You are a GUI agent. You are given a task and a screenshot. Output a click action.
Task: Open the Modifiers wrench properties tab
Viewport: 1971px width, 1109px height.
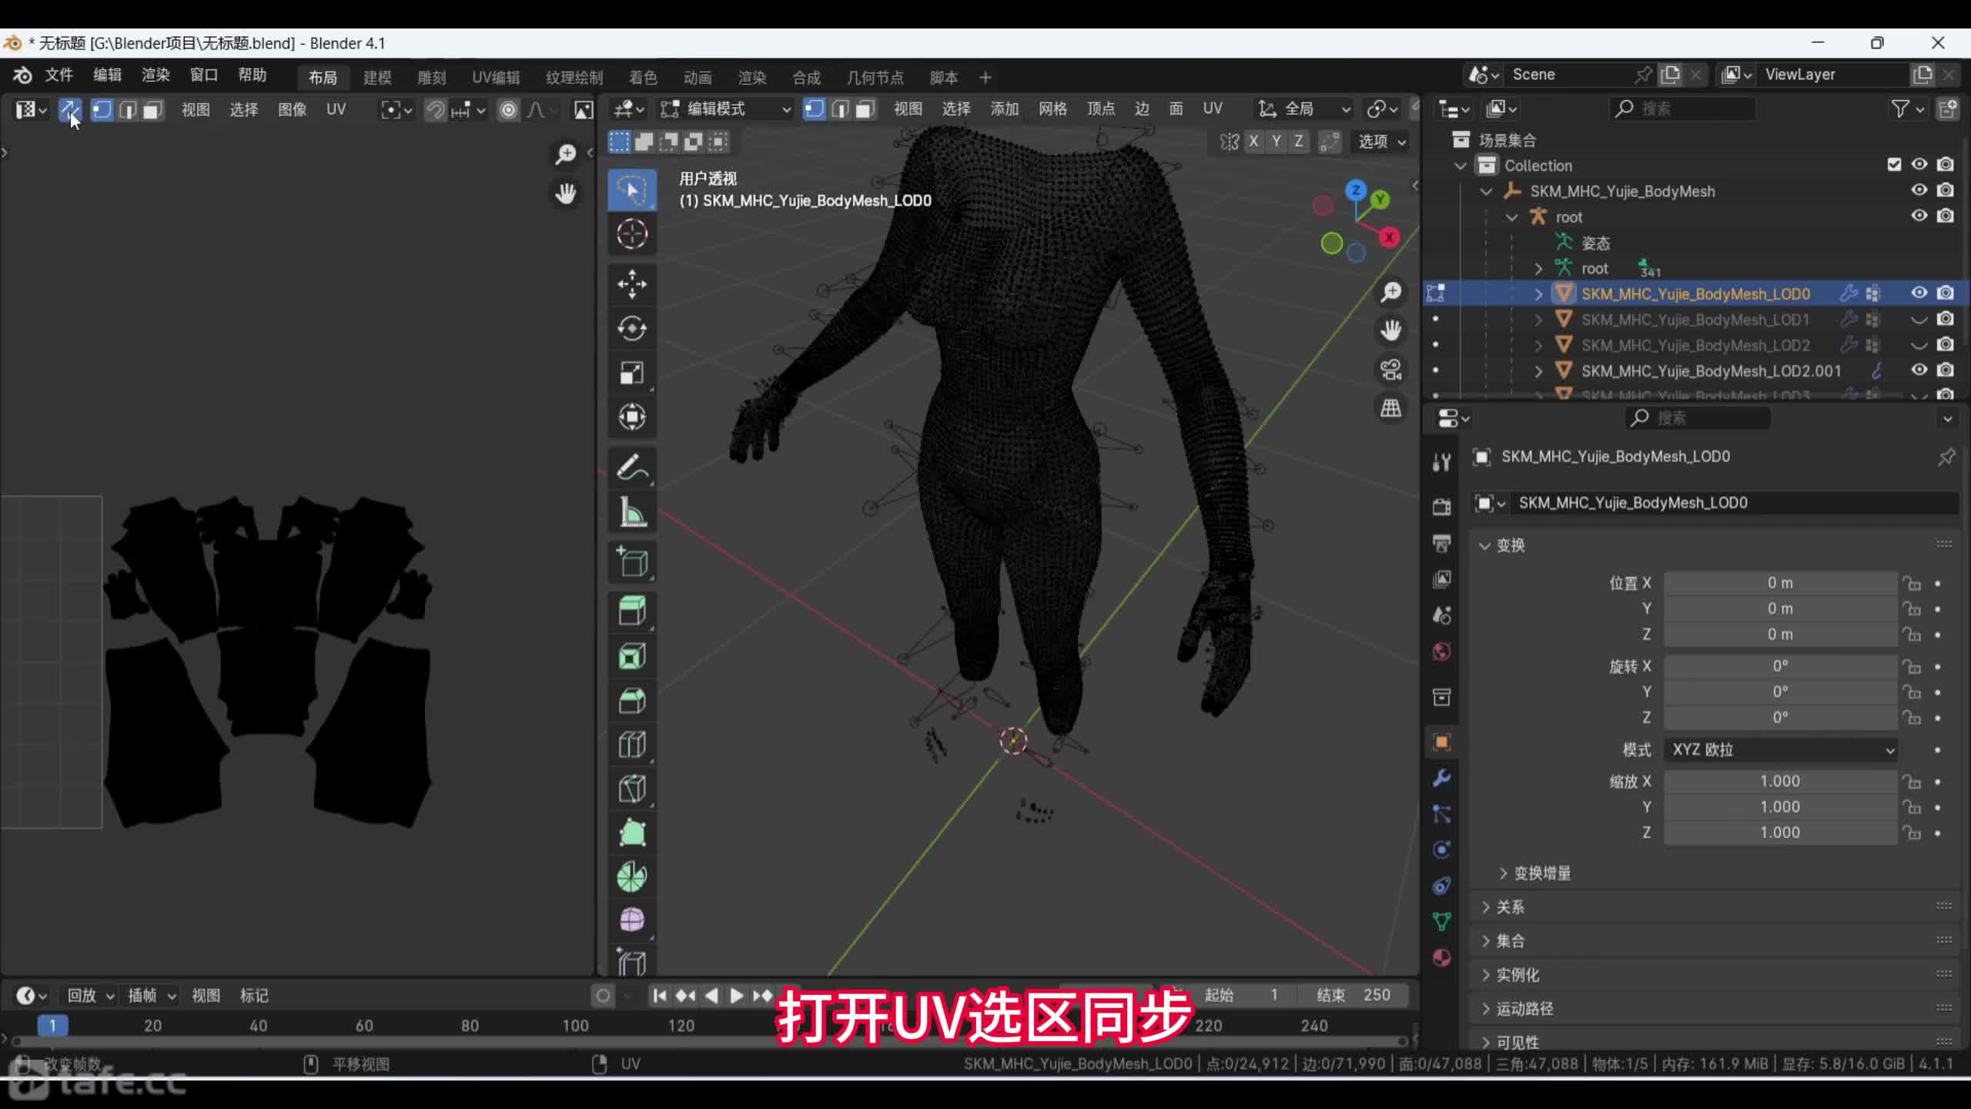1441,778
